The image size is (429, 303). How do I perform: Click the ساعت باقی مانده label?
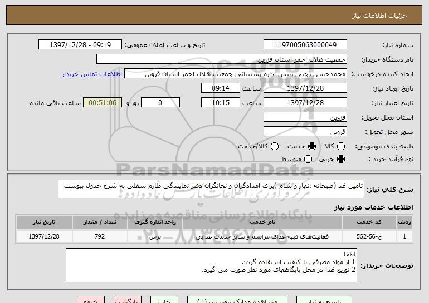point(55,103)
